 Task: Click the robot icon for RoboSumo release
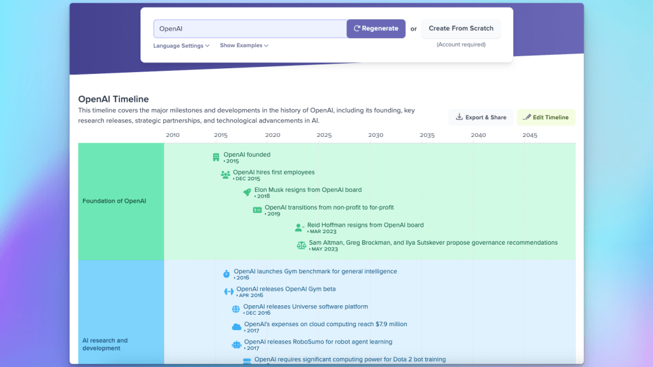click(x=237, y=345)
